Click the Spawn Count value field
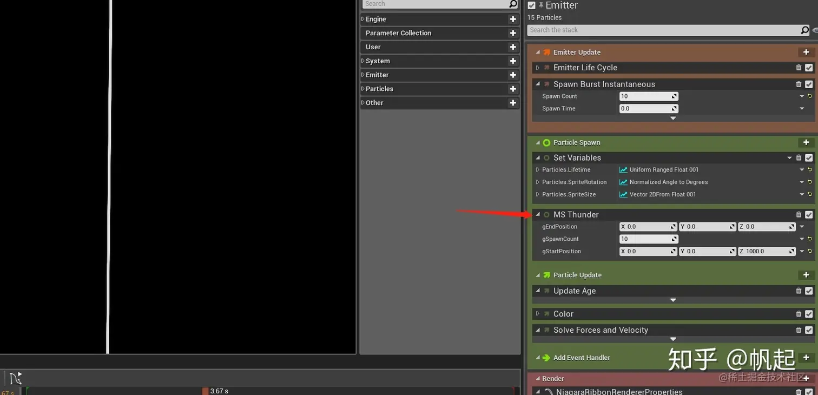Screen dimensions: 818x395 (649, 96)
